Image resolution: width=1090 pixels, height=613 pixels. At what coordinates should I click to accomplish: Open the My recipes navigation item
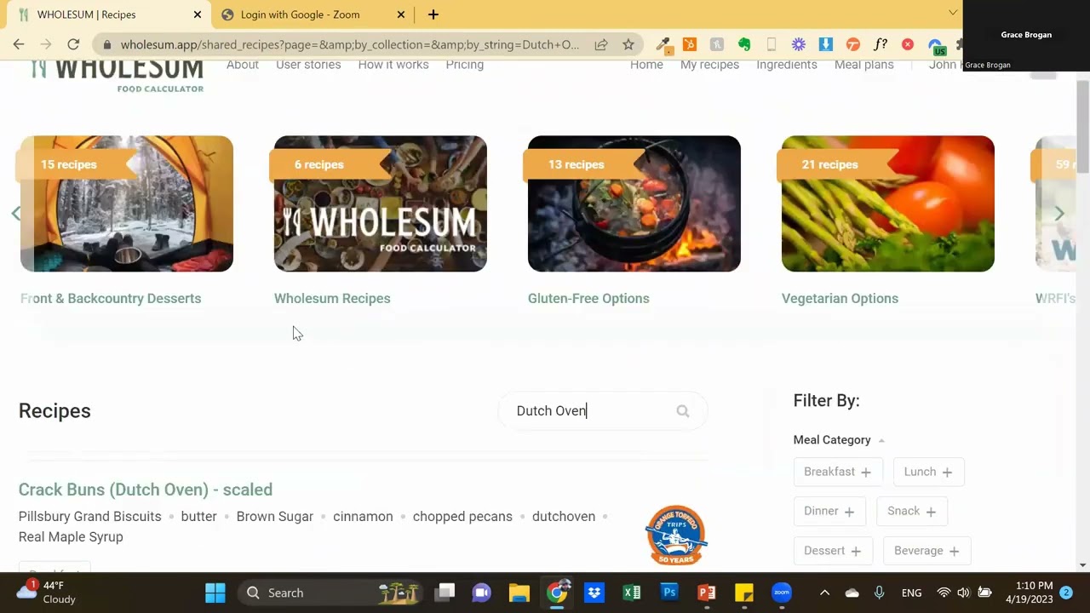[709, 65]
